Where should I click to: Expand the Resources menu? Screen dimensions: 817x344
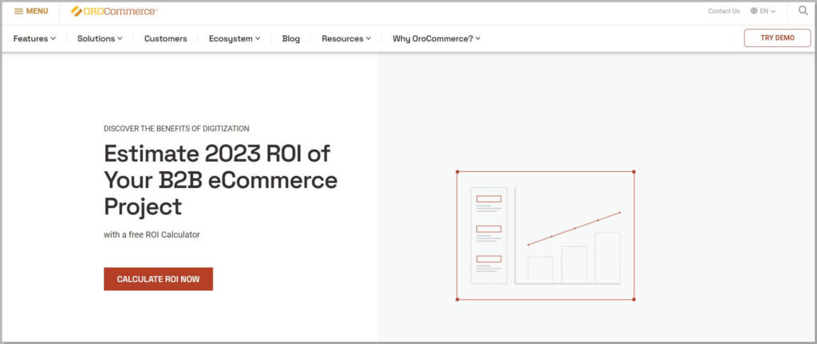click(346, 38)
